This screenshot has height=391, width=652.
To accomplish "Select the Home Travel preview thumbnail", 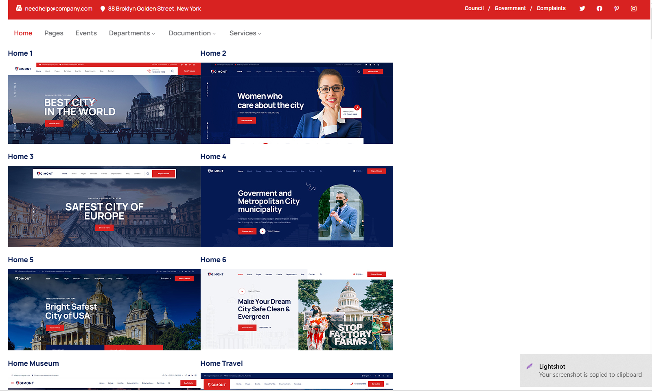I will coord(297,382).
